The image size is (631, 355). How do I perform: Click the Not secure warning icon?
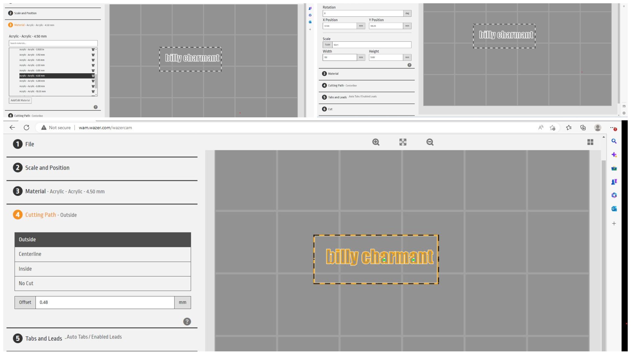(x=44, y=128)
